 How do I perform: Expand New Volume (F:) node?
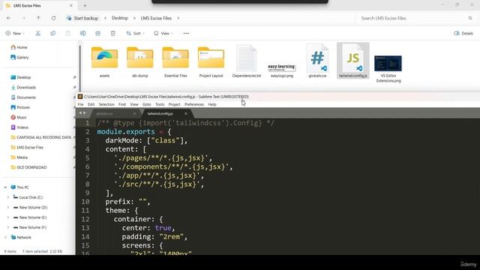pyautogui.click(x=8, y=227)
